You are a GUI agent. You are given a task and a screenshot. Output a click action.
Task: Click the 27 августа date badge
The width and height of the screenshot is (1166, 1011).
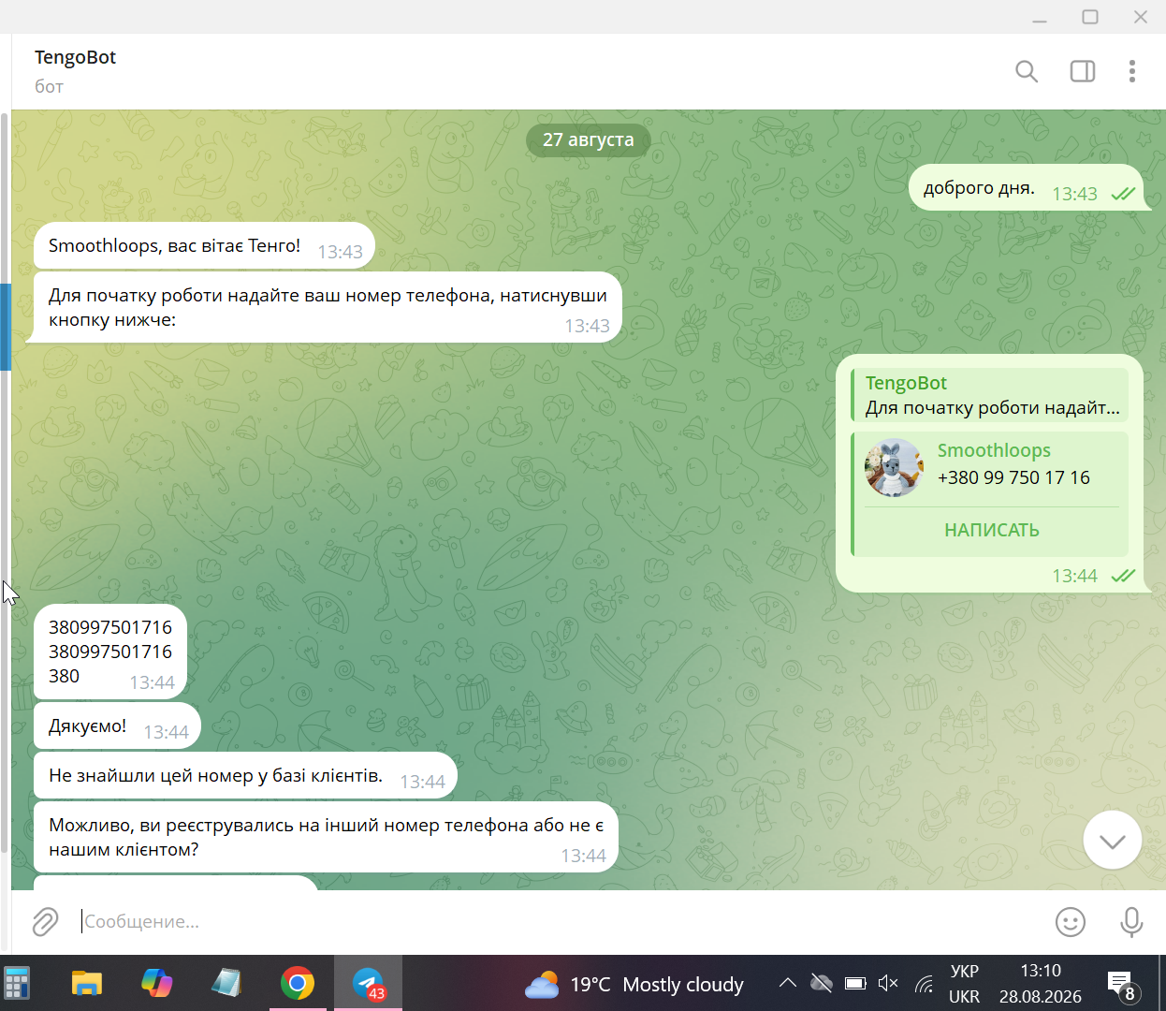click(589, 139)
